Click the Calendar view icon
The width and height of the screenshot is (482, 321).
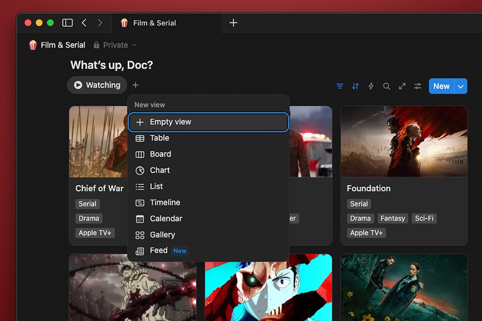point(140,219)
